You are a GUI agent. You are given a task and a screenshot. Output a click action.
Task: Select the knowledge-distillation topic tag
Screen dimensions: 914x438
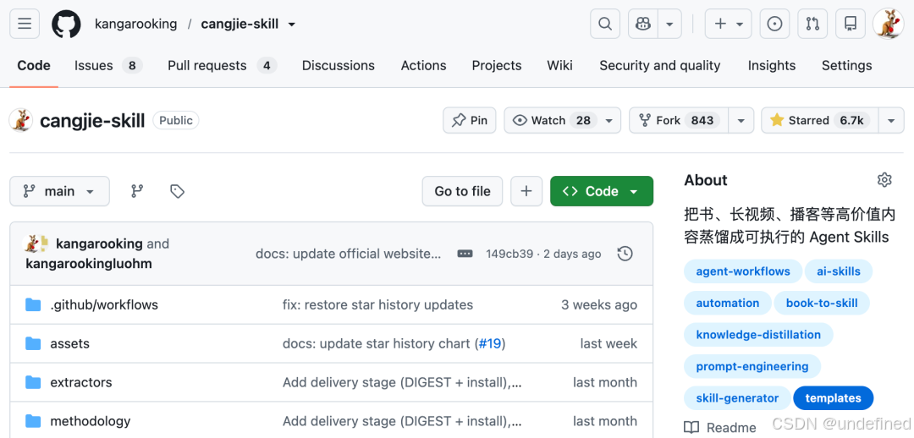tap(758, 335)
